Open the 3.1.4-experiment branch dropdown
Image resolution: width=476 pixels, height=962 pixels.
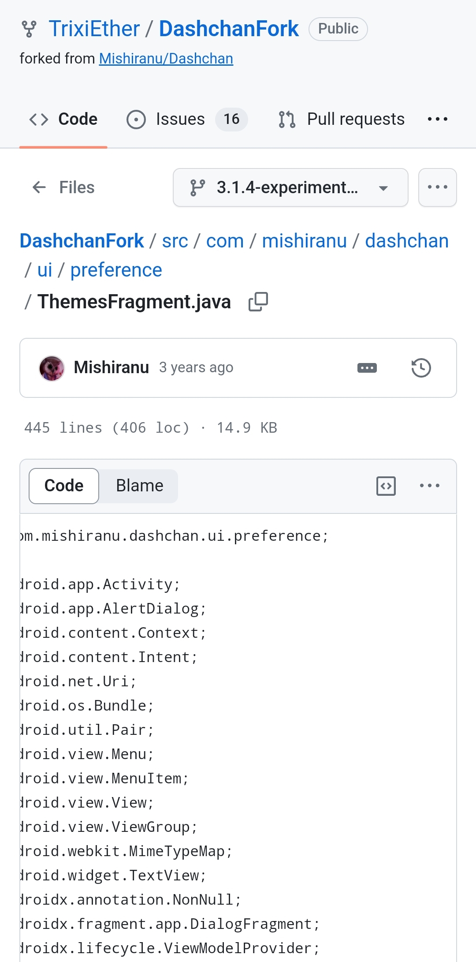pyautogui.click(x=290, y=187)
